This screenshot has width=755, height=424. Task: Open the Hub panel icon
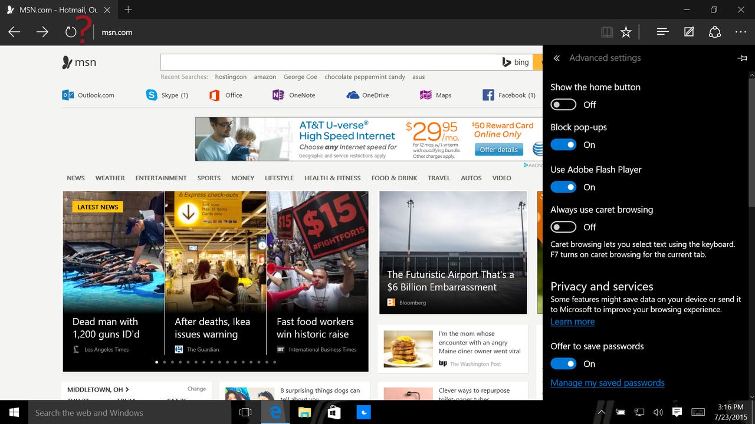click(x=663, y=32)
